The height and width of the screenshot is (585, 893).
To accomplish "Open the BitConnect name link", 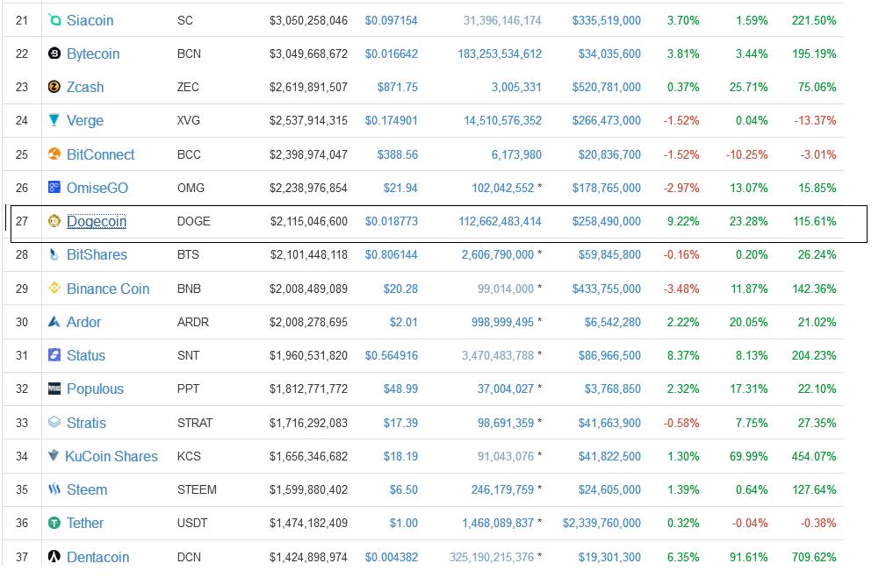I will pyautogui.click(x=100, y=154).
